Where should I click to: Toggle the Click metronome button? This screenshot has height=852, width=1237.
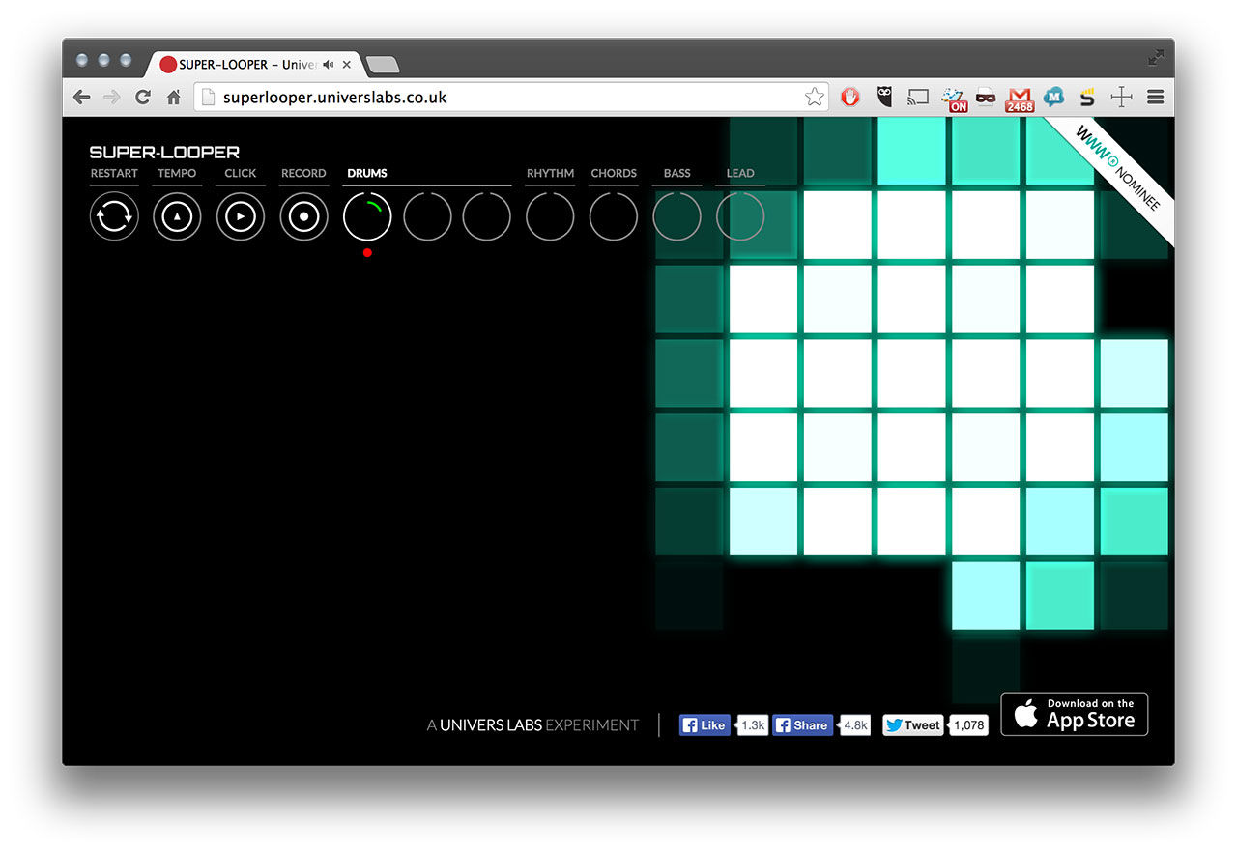241,216
